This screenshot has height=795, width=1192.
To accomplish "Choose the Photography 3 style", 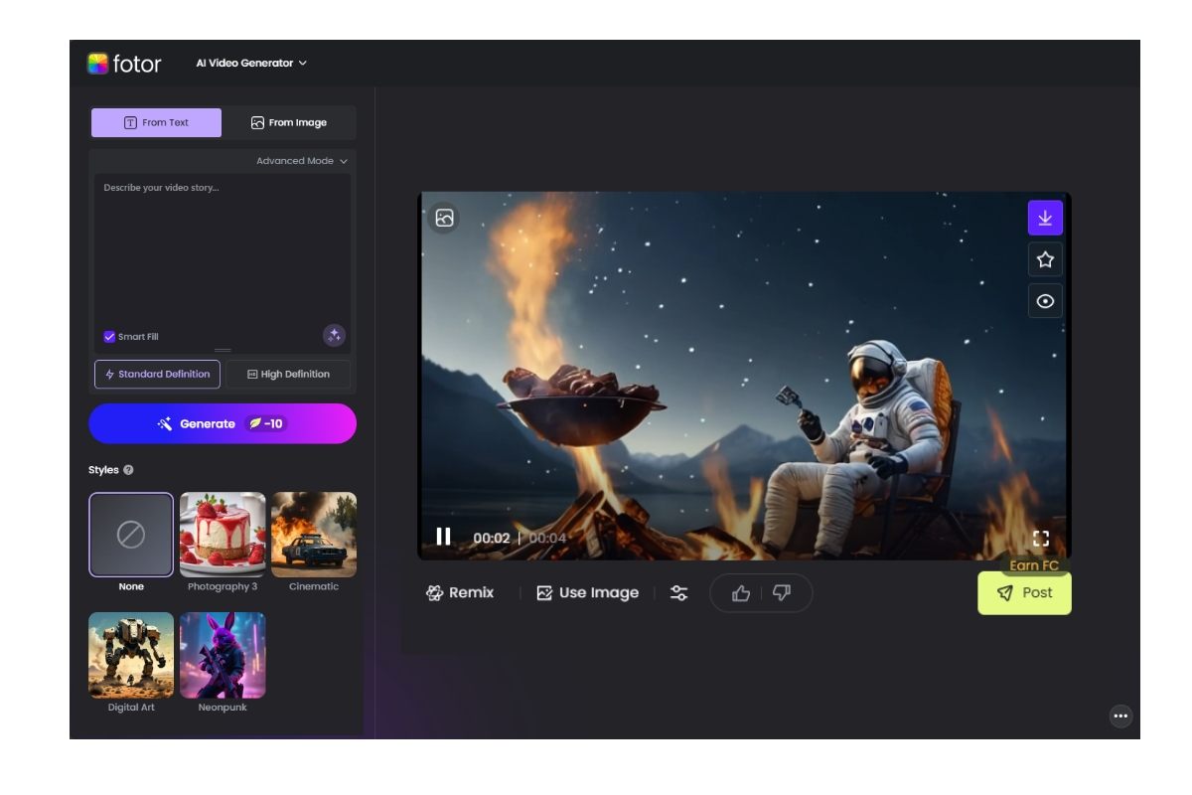I will click(x=223, y=535).
